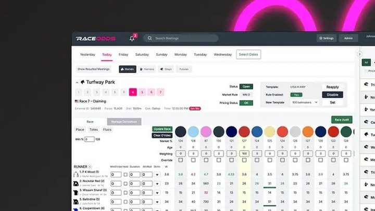Screen dimensions: 375x211
Task: Tick the Hold checkbox for Bellindine
Action: pos(126,202)
